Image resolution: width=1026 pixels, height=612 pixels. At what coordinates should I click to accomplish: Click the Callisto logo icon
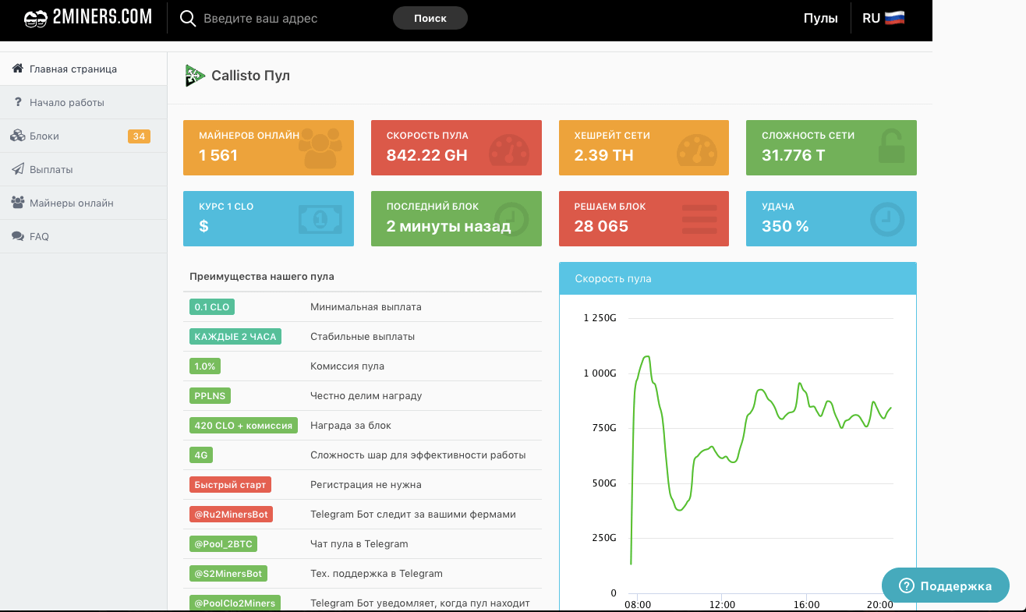[194, 76]
